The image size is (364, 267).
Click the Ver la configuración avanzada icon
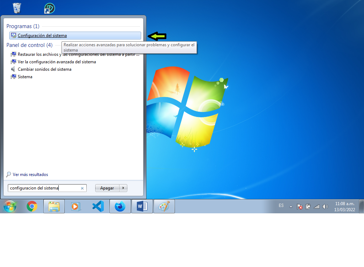click(x=14, y=62)
